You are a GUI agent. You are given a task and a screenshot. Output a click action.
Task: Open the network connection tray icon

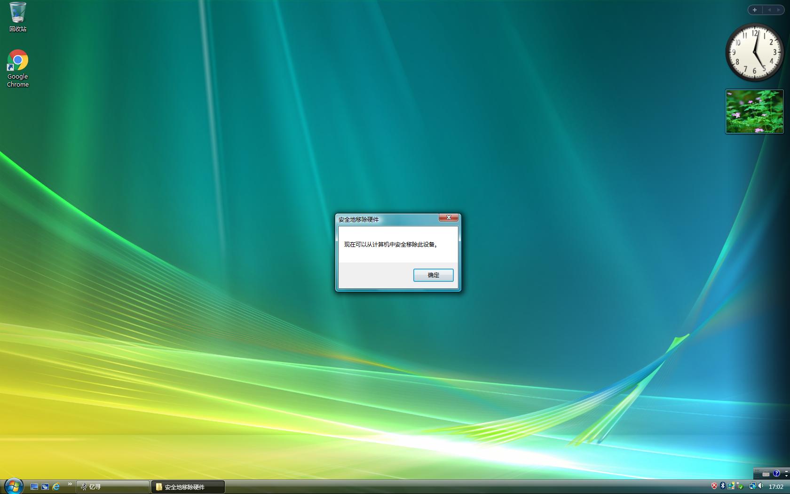pyautogui.click(x=752, y=486)
